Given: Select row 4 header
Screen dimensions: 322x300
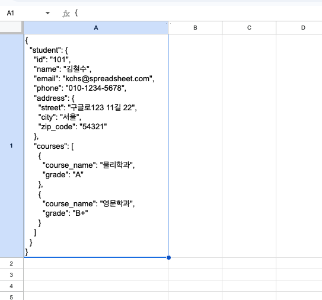Looking at the screenshot, I should click(11, 286).
